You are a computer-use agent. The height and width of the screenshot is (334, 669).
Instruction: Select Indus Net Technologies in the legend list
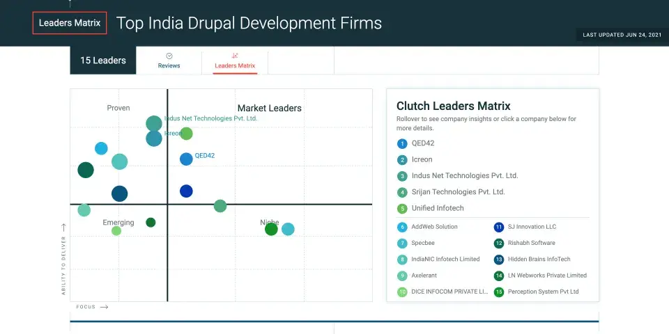pos(465,175)
